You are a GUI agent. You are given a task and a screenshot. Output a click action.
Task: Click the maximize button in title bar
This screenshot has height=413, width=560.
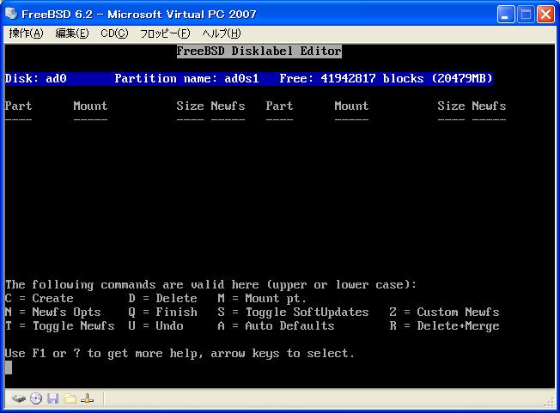tap(526, 15)
